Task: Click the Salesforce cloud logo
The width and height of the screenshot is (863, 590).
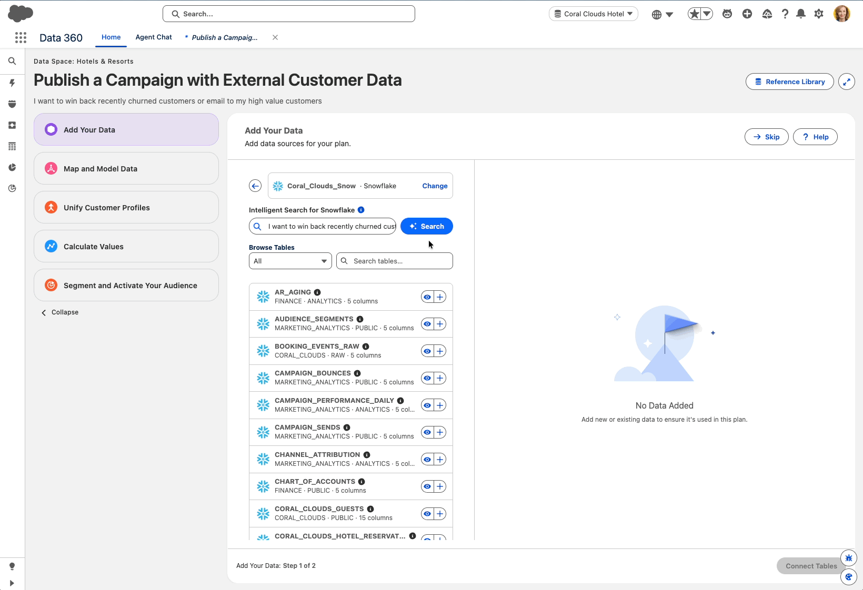Action: point(21,14)
